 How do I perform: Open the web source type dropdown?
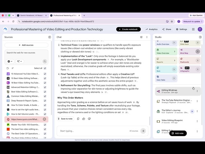point(10,61)
